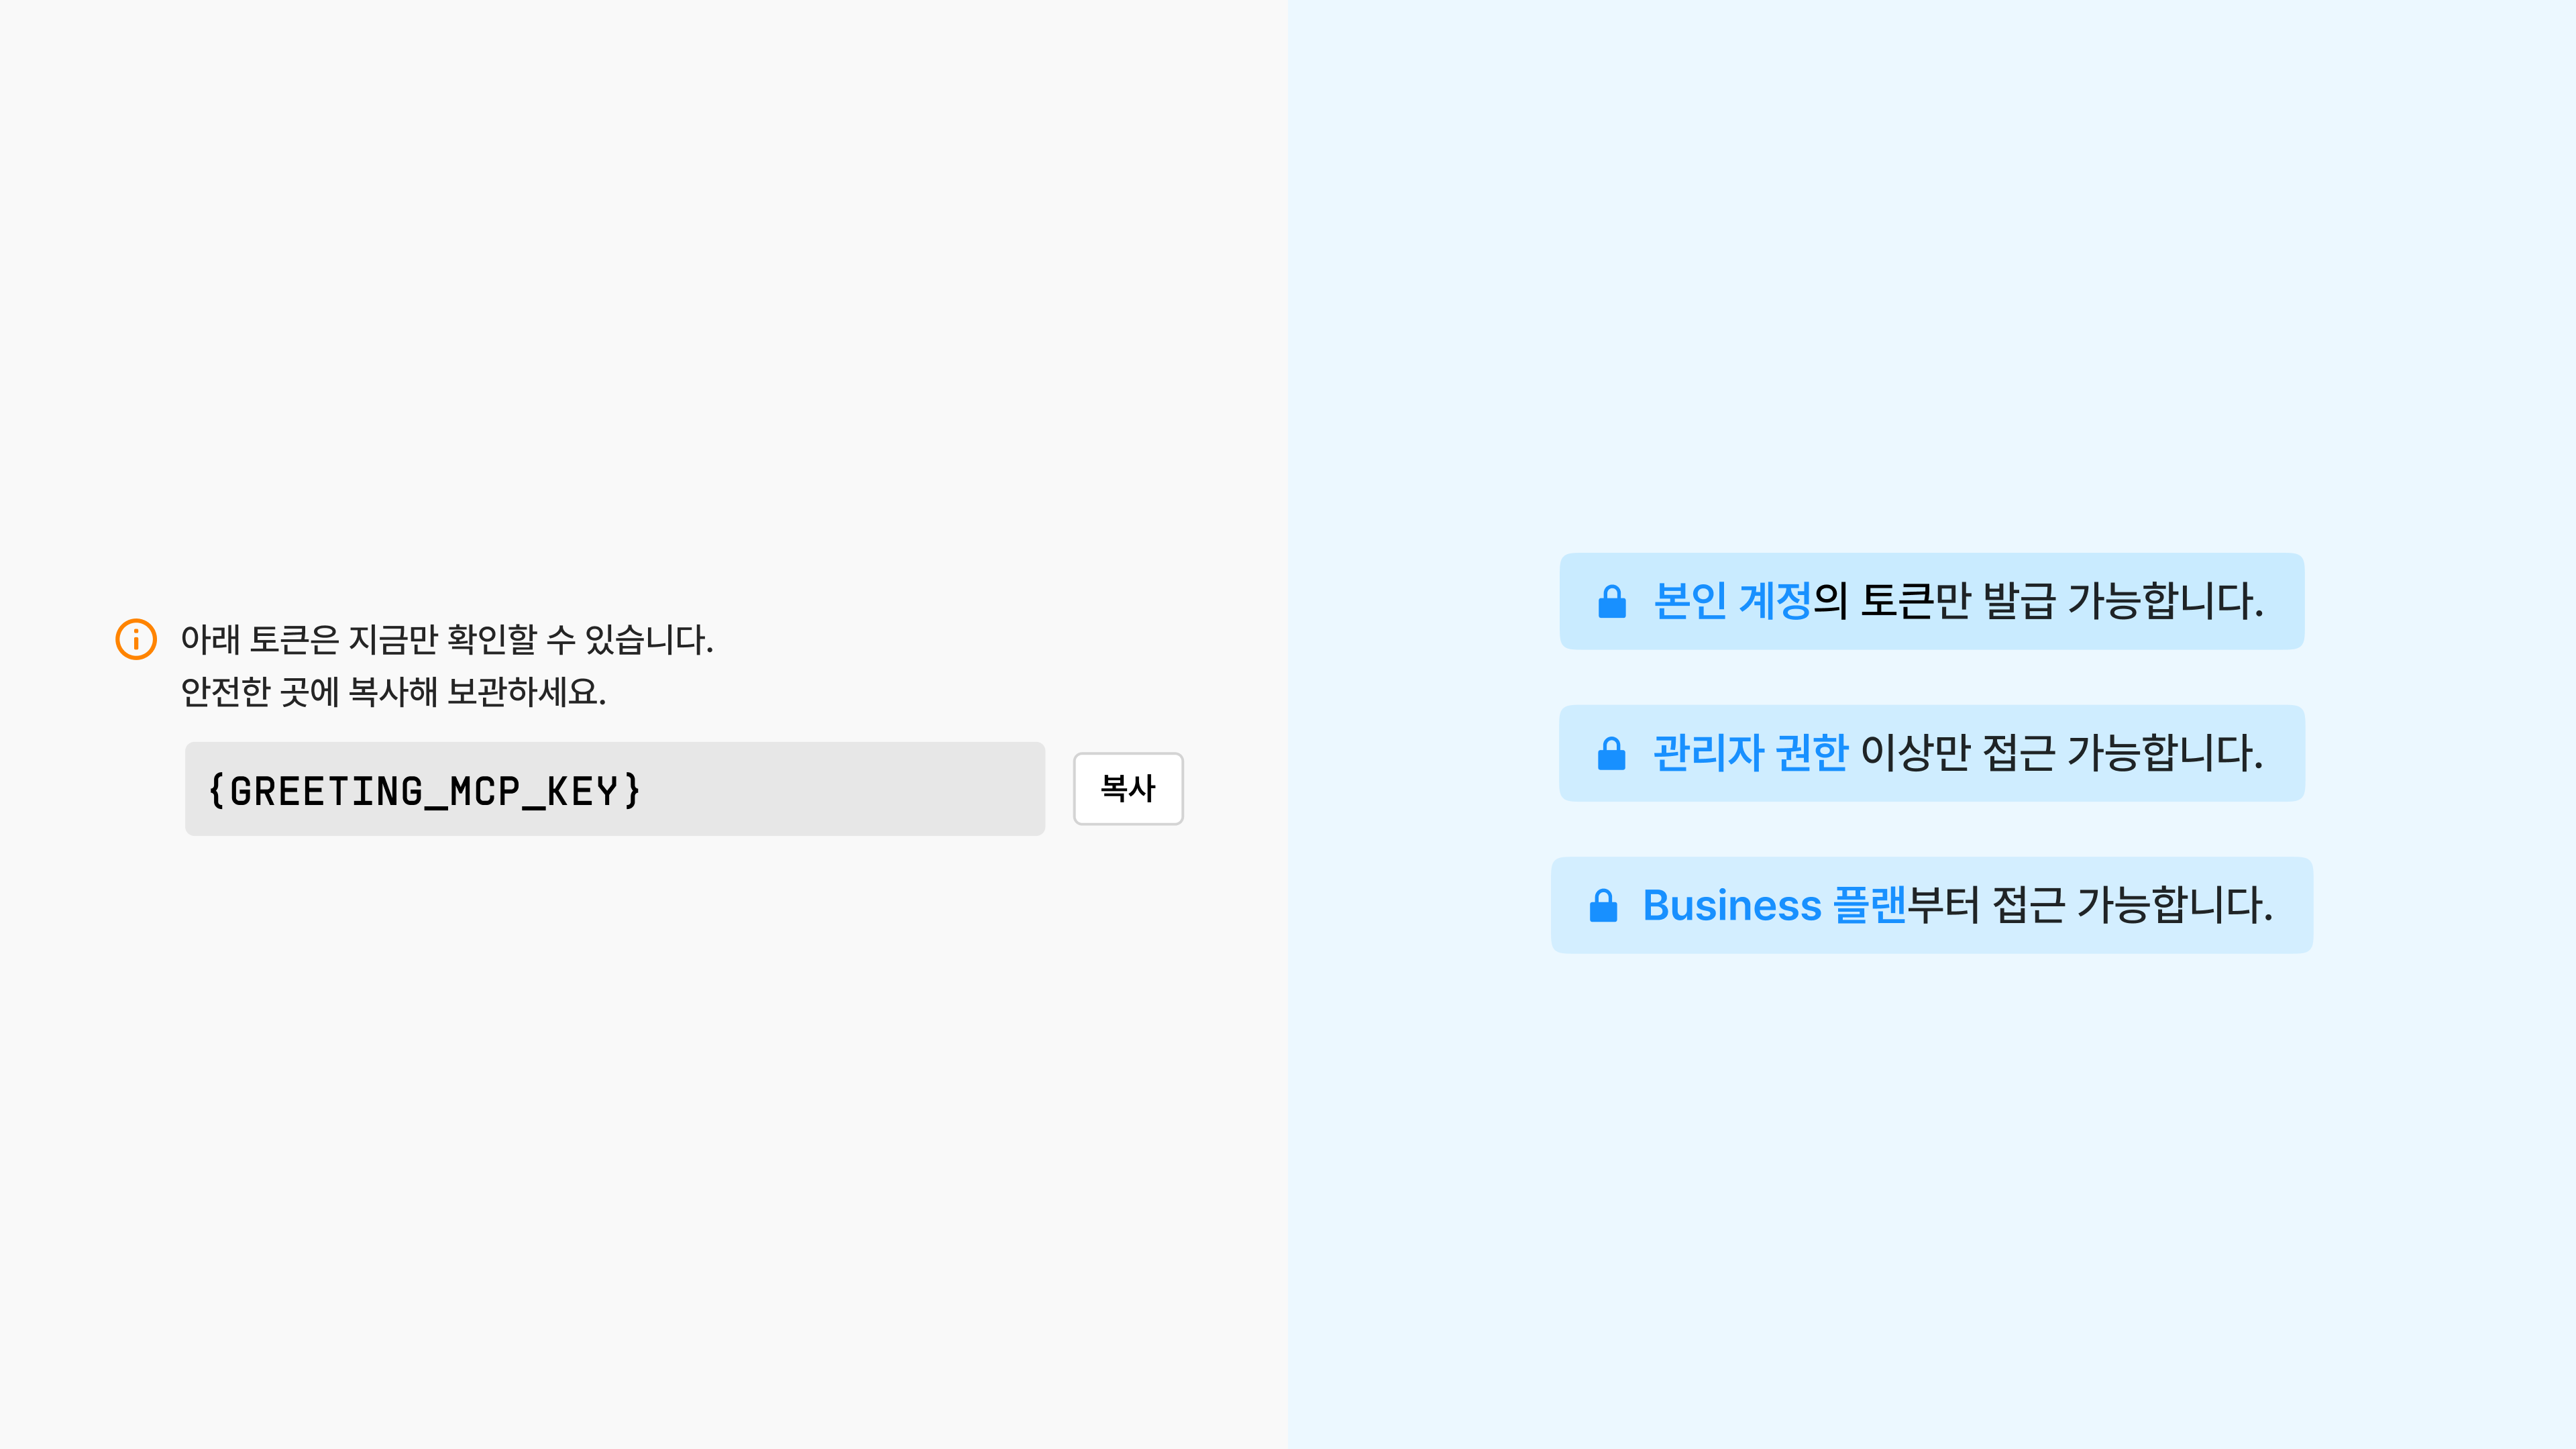Click the blue word 본인

tap(1690, 601)
